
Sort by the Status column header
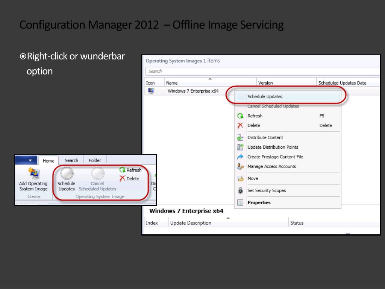334,223
